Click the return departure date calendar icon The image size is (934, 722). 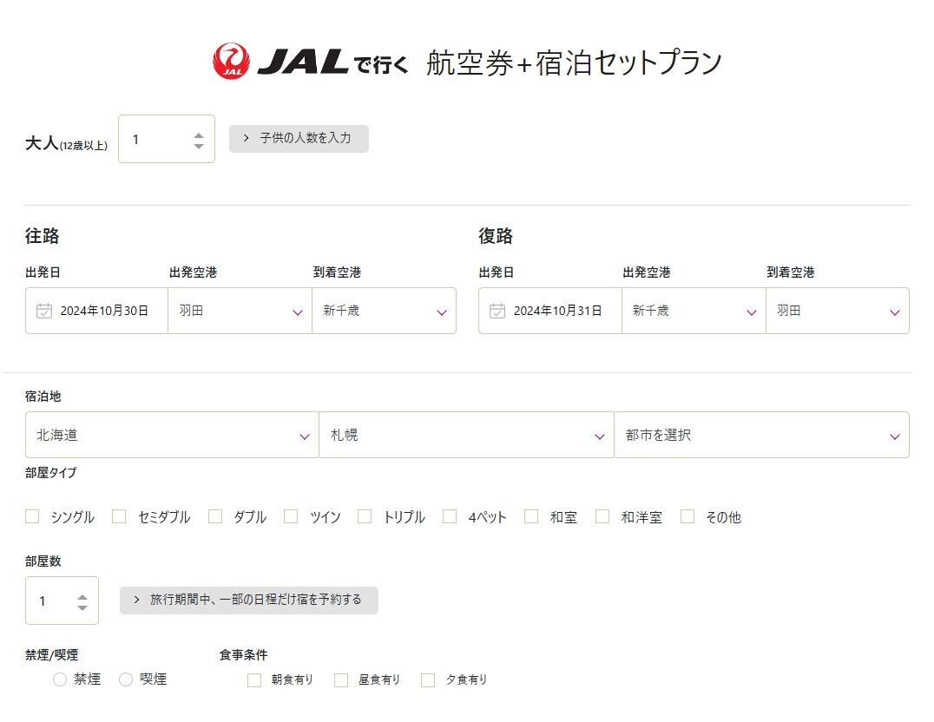(x=497, y=311)
